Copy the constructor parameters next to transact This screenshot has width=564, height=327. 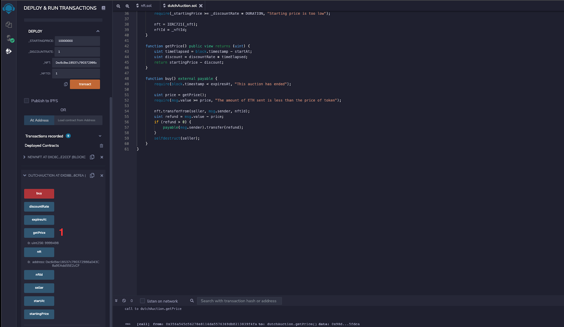[x=66, y=84]
